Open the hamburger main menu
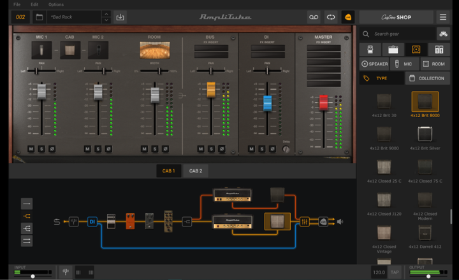459x280 pixels. tap(443, 17)
